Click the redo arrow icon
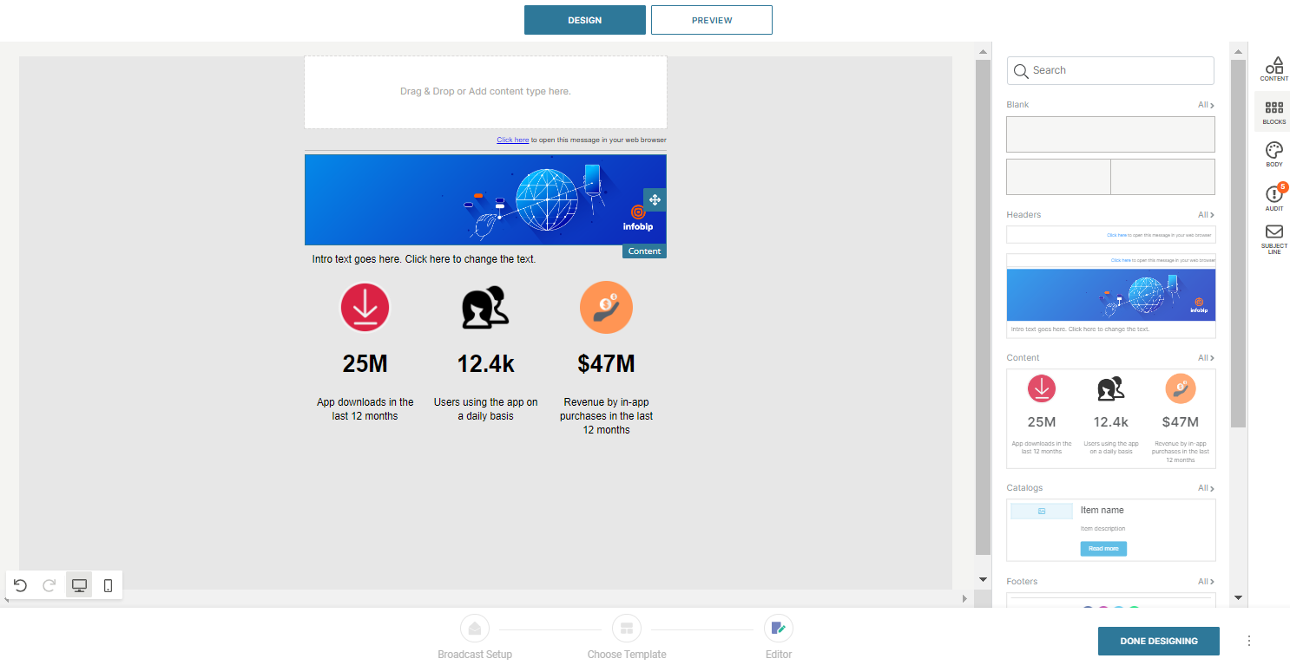This screenshot has width=1290, height=665. 49,585
